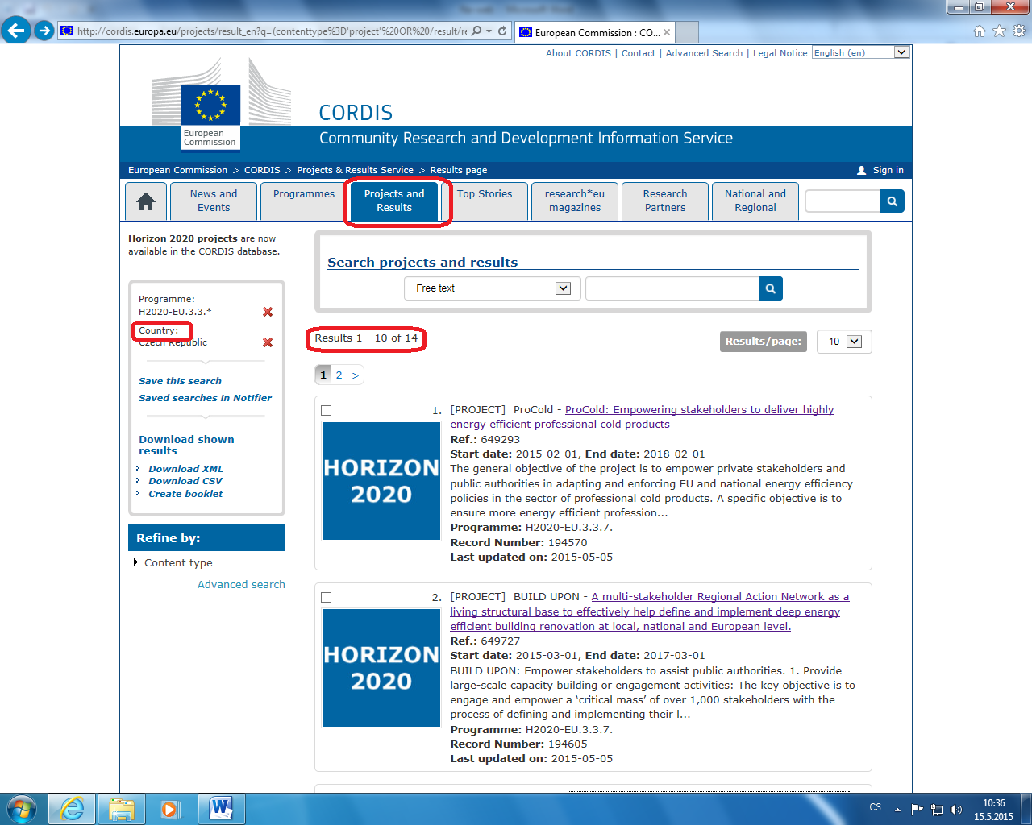Click the address bar search magnifier icon
The width and height of the screenshot is (1032, 825).
476,31
